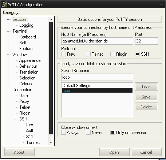Open the Colours category
166x160 pixels.
click(26, 84)
